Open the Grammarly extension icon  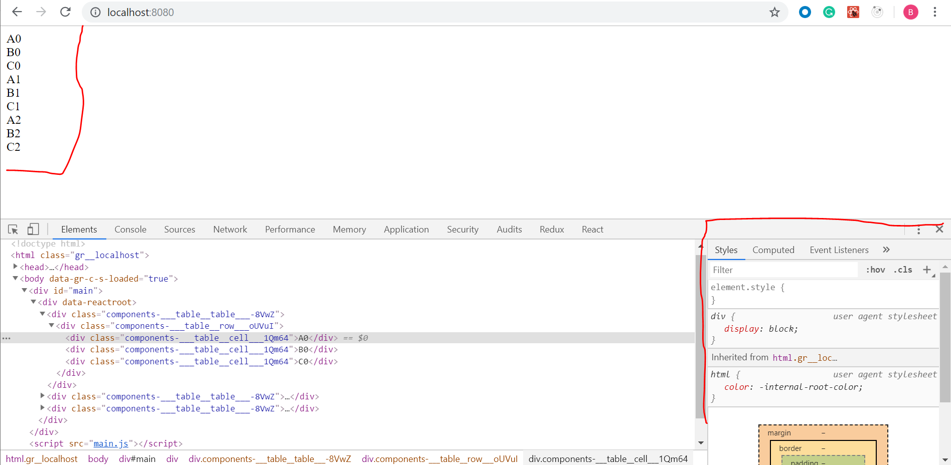pyautogui.click(x=829, y=12)
